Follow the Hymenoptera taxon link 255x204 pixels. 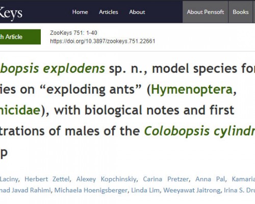coord(192,90)
